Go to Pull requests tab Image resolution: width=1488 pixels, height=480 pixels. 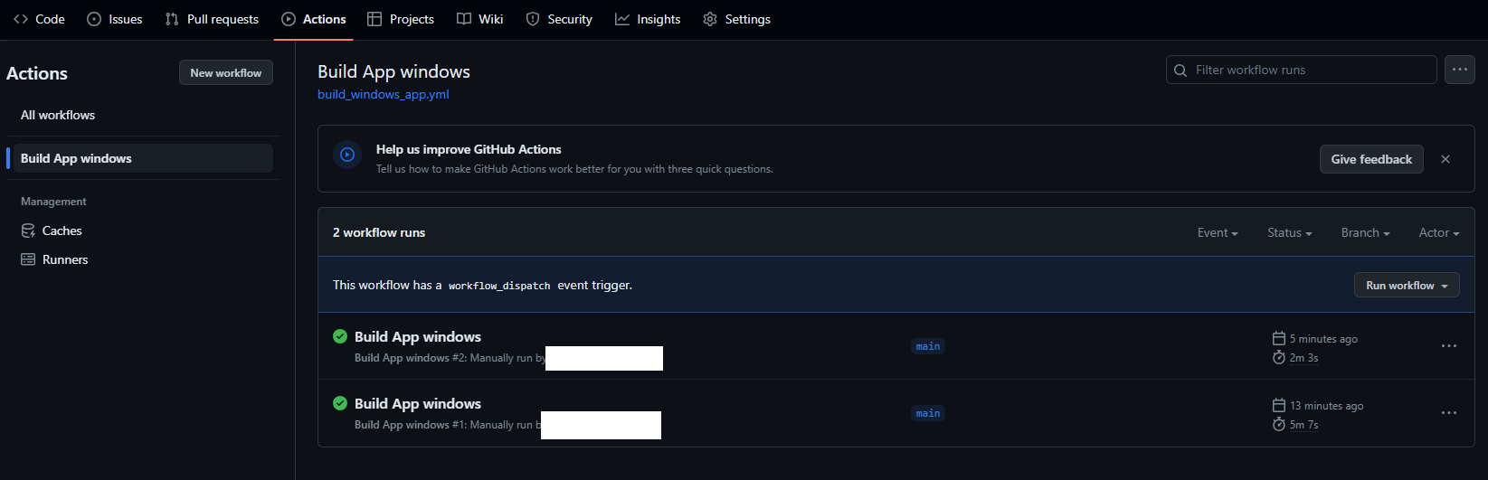[212, 19]
